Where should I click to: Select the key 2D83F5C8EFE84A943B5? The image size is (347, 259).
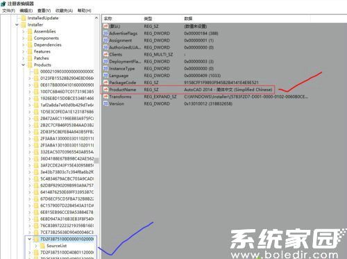(67, 132)
